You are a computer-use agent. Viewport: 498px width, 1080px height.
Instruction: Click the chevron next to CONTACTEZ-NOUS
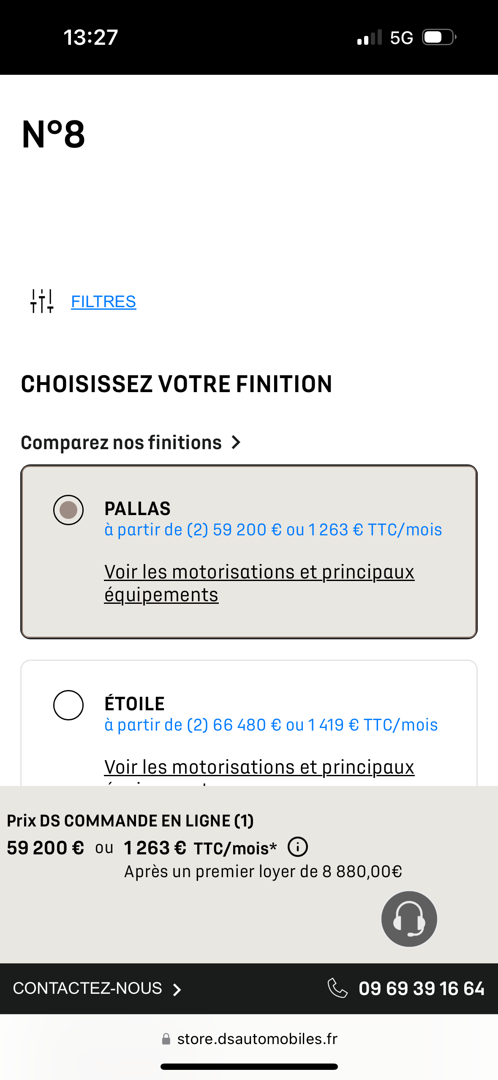pos(177,989)
